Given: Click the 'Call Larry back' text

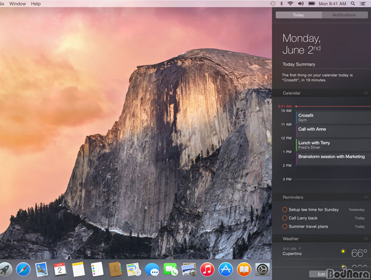Looking at the screenshot, I should [x=303, y=218].
